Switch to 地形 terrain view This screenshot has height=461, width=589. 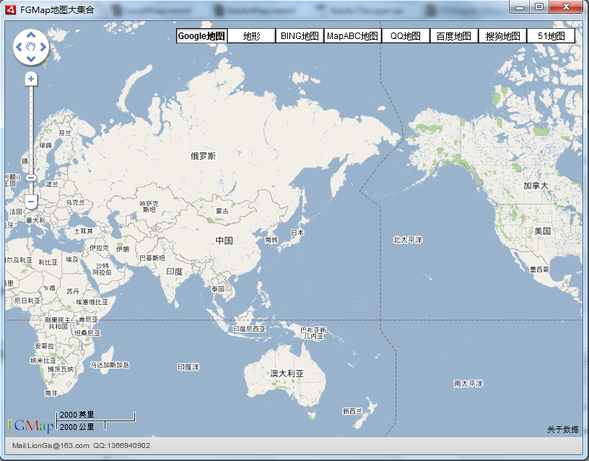(252, 36)
